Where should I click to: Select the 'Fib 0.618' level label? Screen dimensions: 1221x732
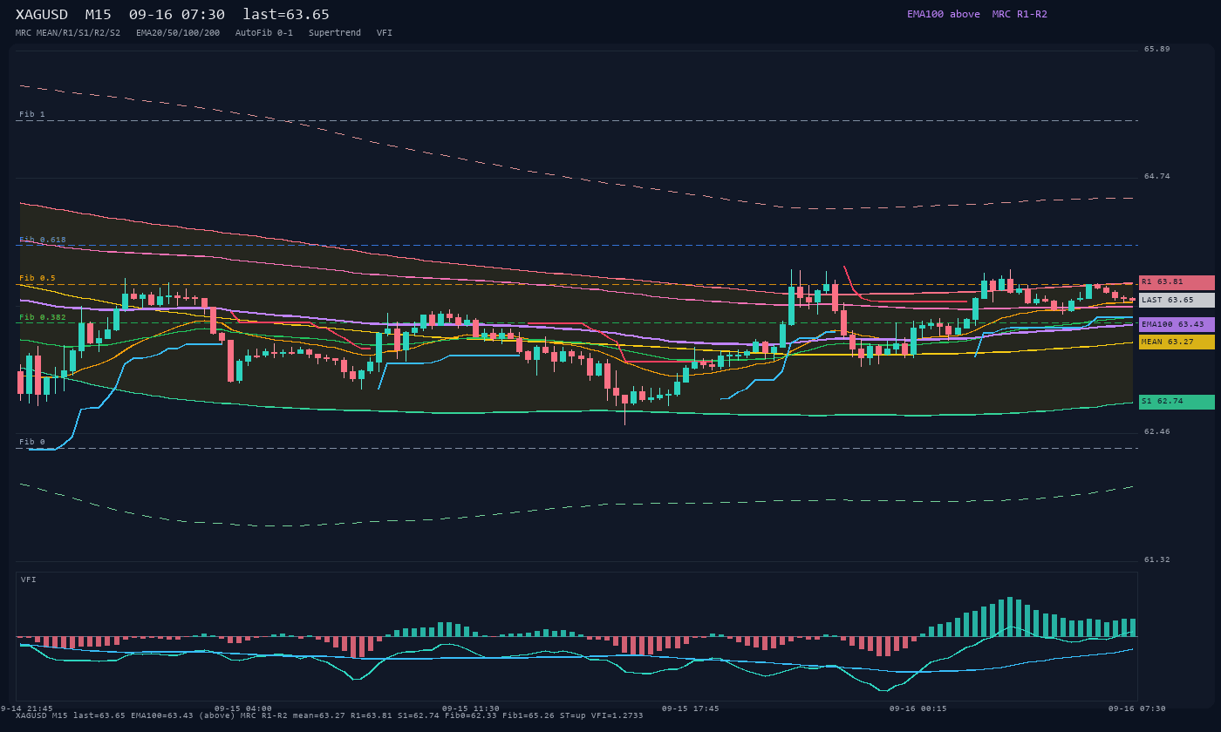(43, 240)
